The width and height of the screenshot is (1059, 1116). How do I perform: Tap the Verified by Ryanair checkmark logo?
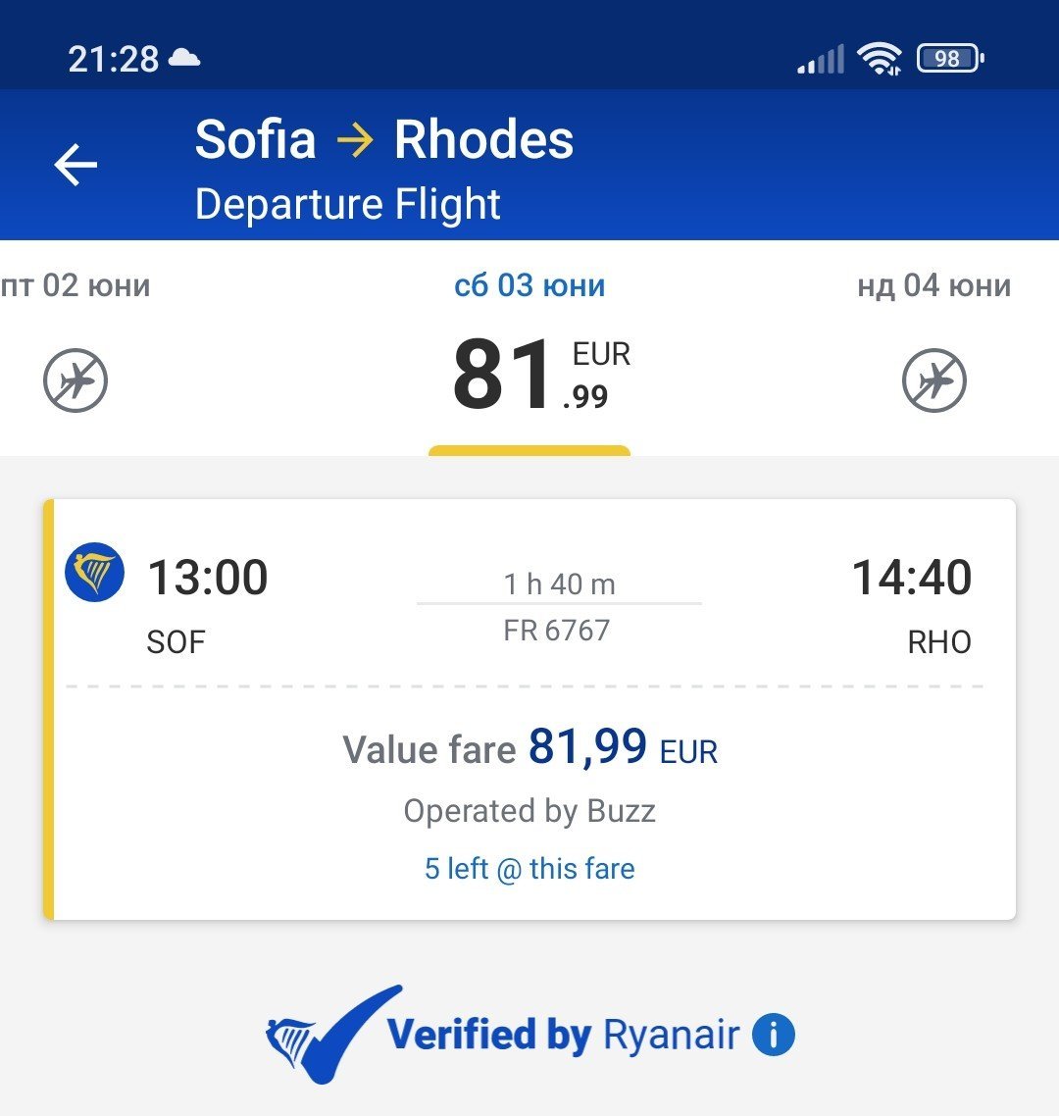click(x=333, y=1035)
